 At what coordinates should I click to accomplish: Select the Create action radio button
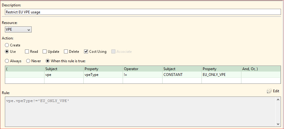(x=7, y=45)
